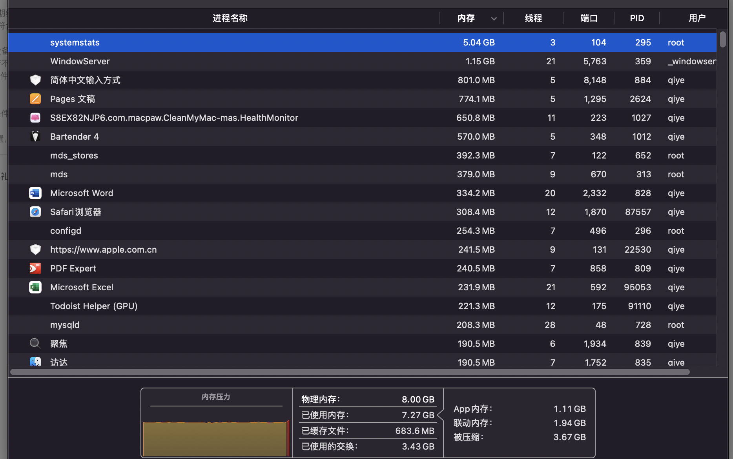Click PID 87557 in the Safari row
The image size is (733, 459).
tap(638, 212)
